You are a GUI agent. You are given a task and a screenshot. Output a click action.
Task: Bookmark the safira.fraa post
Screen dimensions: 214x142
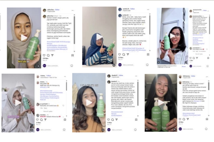pyautogui.click(x=72, y=55)
